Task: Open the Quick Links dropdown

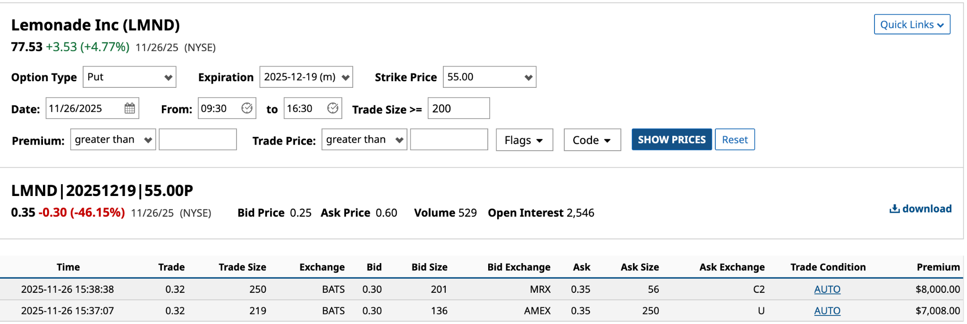Action: 912,25
